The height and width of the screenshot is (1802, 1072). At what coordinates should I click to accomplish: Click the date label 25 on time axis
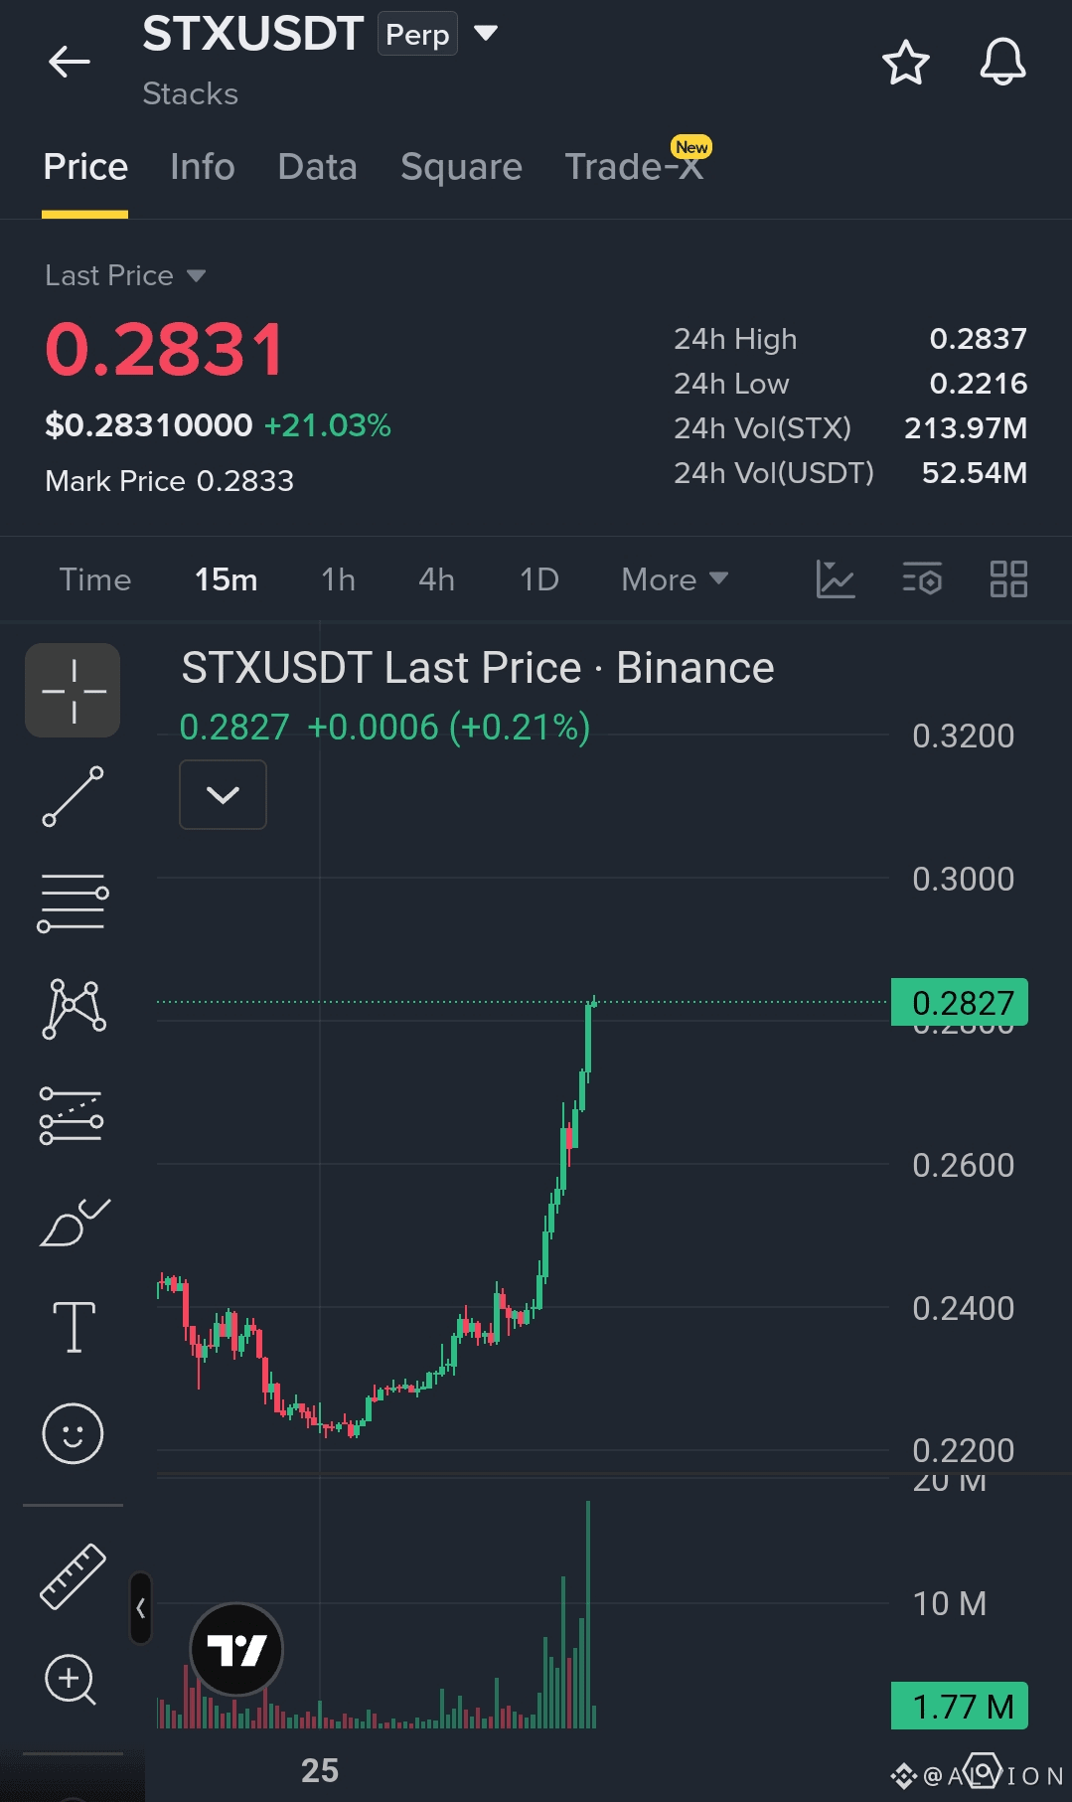pyautogui.click(x=320, y=1770)
